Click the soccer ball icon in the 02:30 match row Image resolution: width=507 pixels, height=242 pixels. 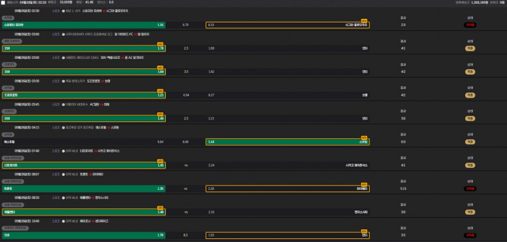[x=63, y=11]
